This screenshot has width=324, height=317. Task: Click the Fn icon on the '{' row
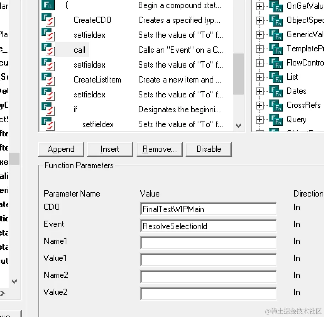(48, 5)
